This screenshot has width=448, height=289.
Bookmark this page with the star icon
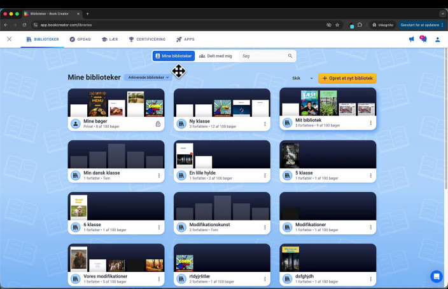337,25
